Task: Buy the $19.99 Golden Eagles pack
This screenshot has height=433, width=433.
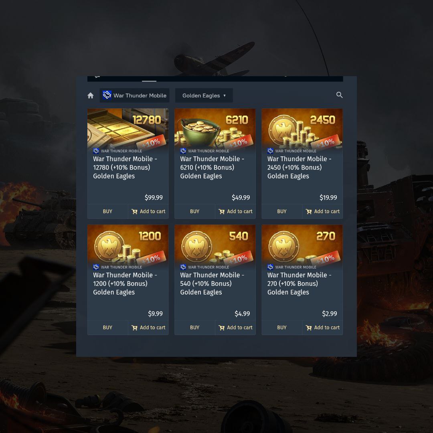Action: tap(282, 211)
